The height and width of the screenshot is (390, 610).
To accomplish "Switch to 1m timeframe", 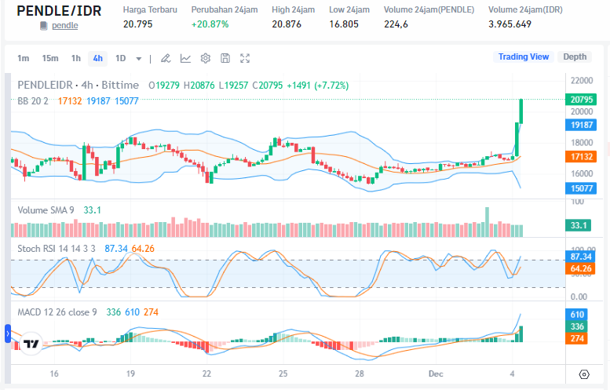I will click(24, 58).
